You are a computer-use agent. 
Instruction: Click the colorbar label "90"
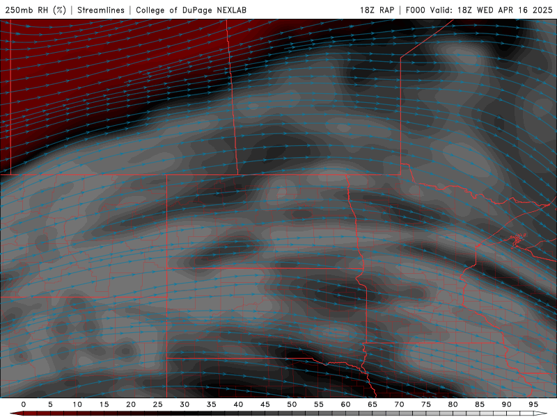(x=506, y=404)
